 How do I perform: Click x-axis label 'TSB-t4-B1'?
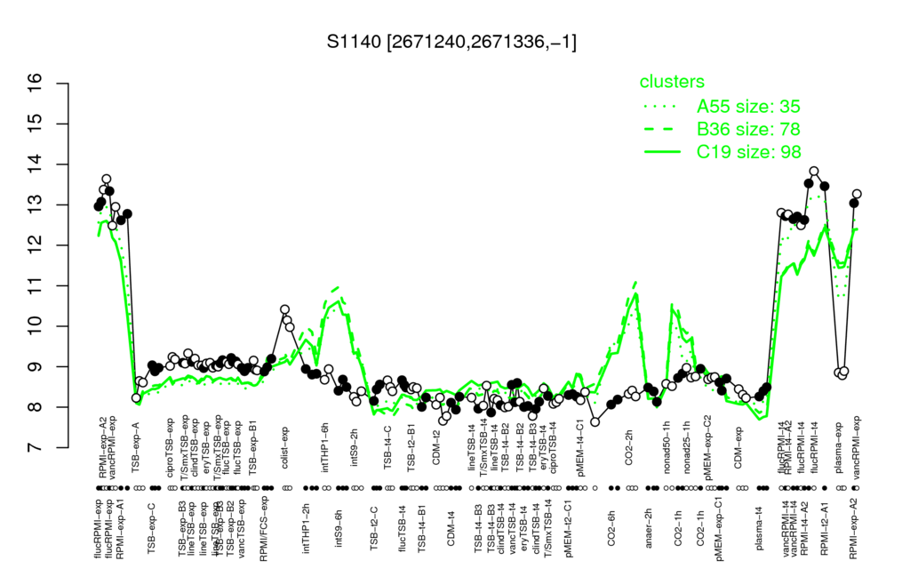pyautogui.click(x=422, y=526)
